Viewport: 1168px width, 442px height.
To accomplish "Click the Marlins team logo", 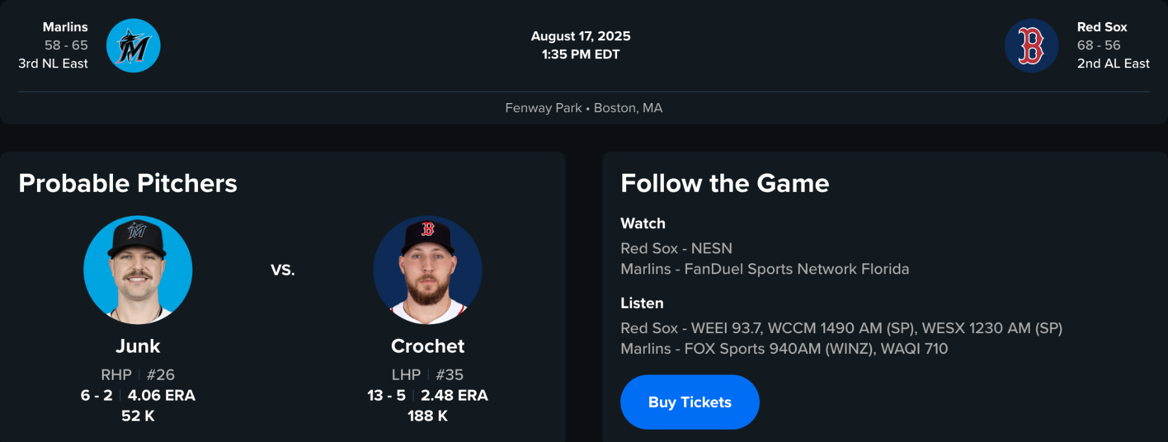I will (x=133, y=45).
